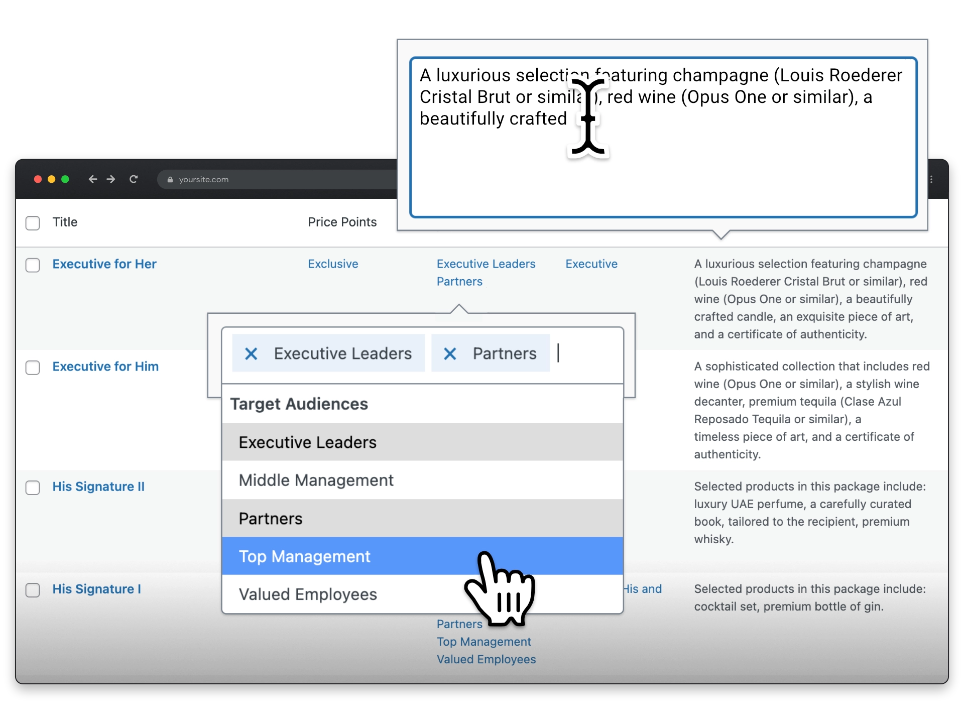Toggle checkbox for Executive for Him row

34,366
